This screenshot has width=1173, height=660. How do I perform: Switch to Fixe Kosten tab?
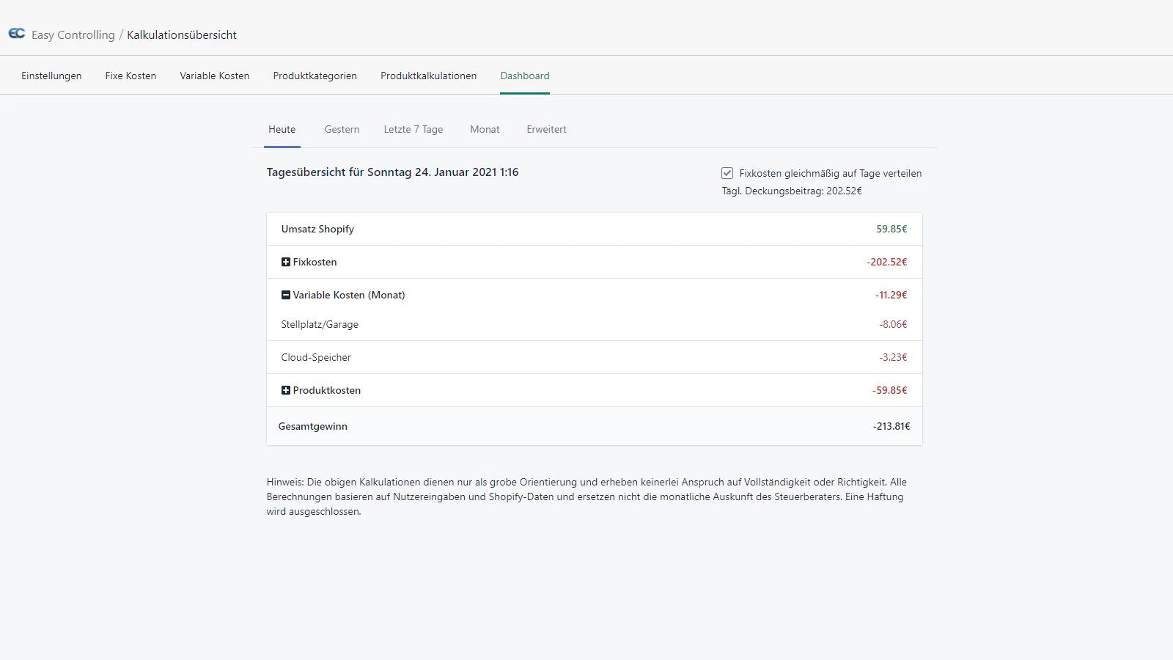point(130,76)
